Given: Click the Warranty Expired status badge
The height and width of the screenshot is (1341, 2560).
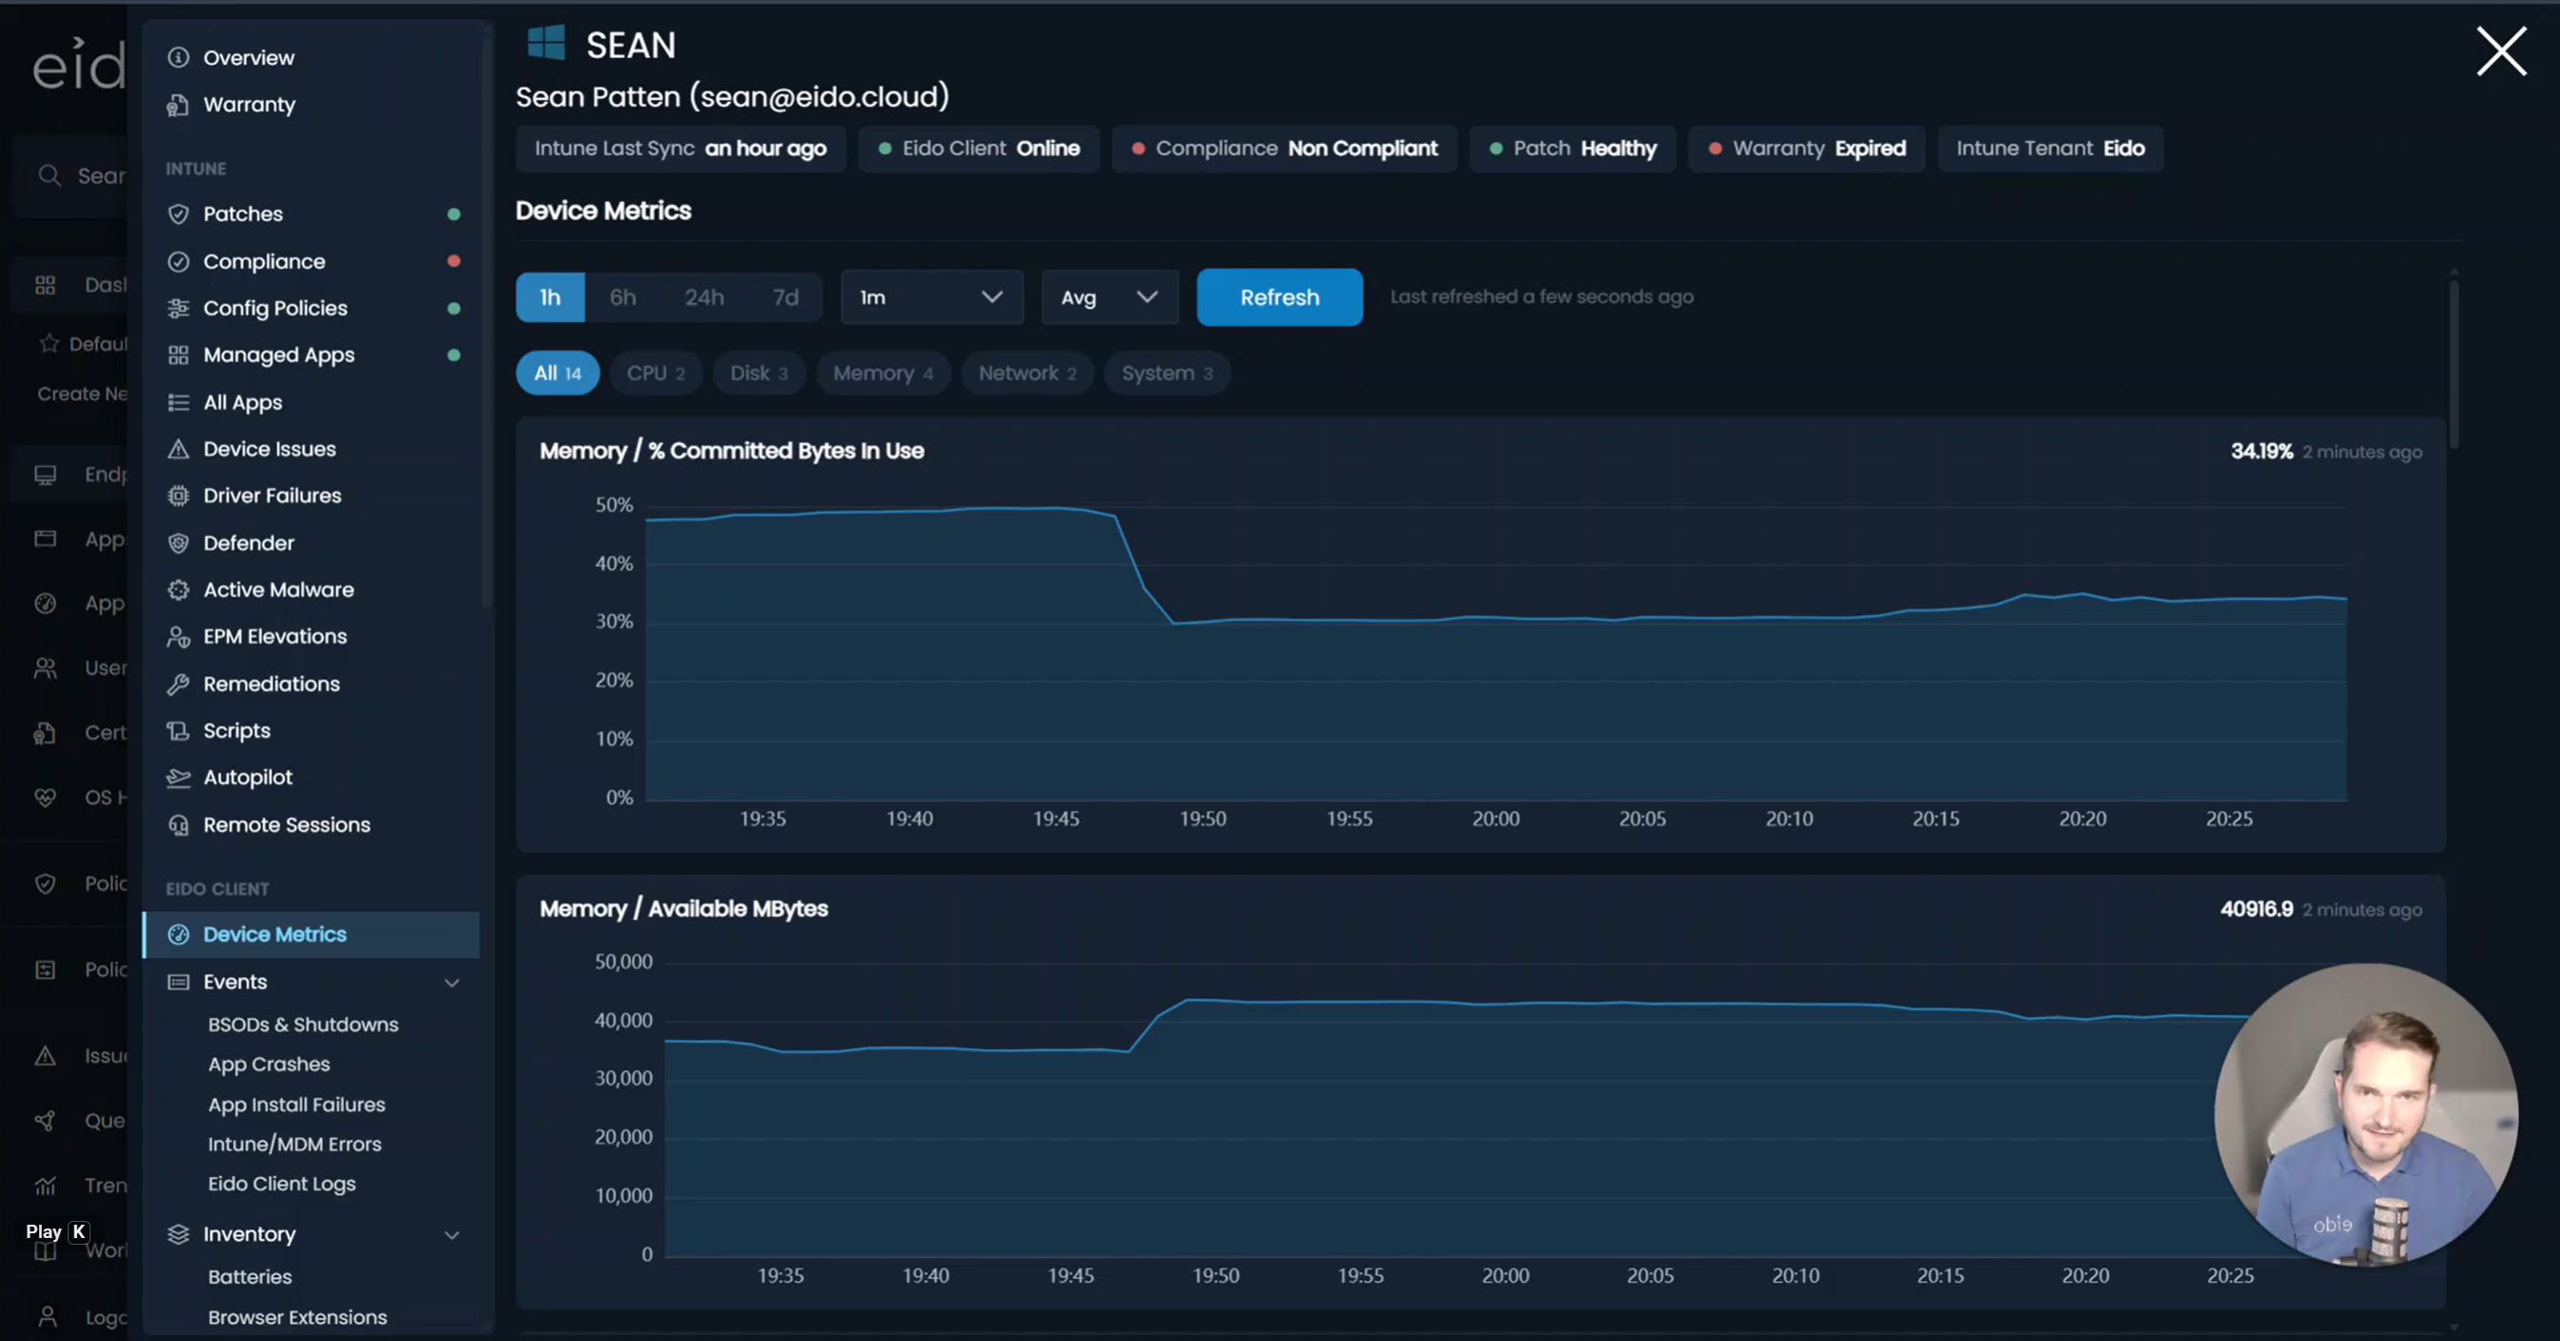Looking at the screenshot, I should pos(1807,149).
